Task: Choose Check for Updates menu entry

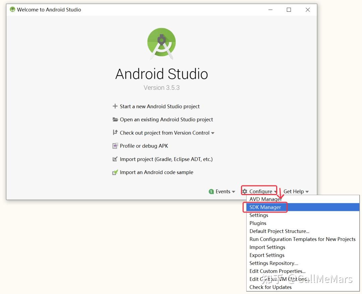Action: 303,287
